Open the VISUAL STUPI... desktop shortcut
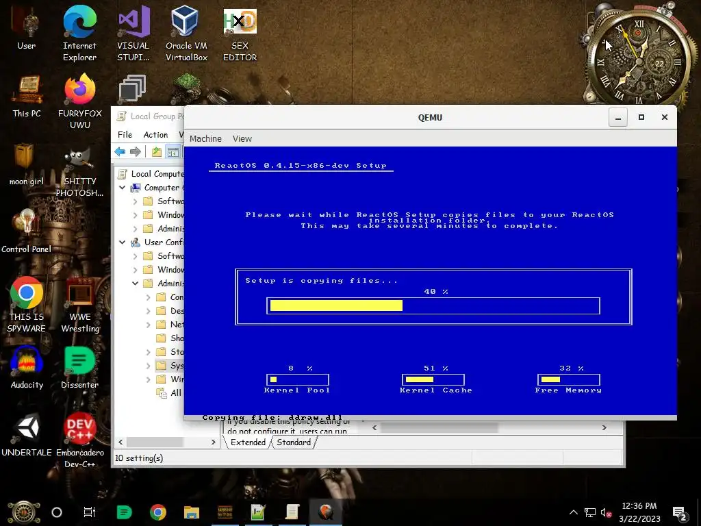The height and width of the screenshot is (526, 701). pos(133,34)
